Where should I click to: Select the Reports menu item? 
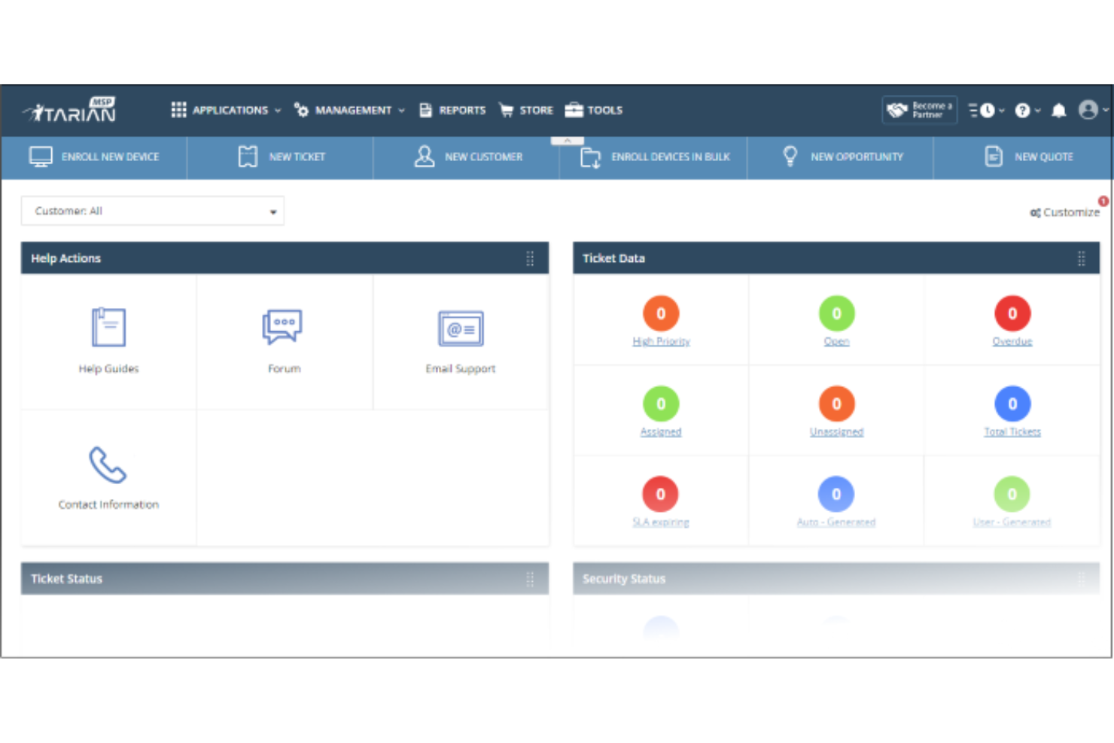pyautogui.click(x=462, y=110)
